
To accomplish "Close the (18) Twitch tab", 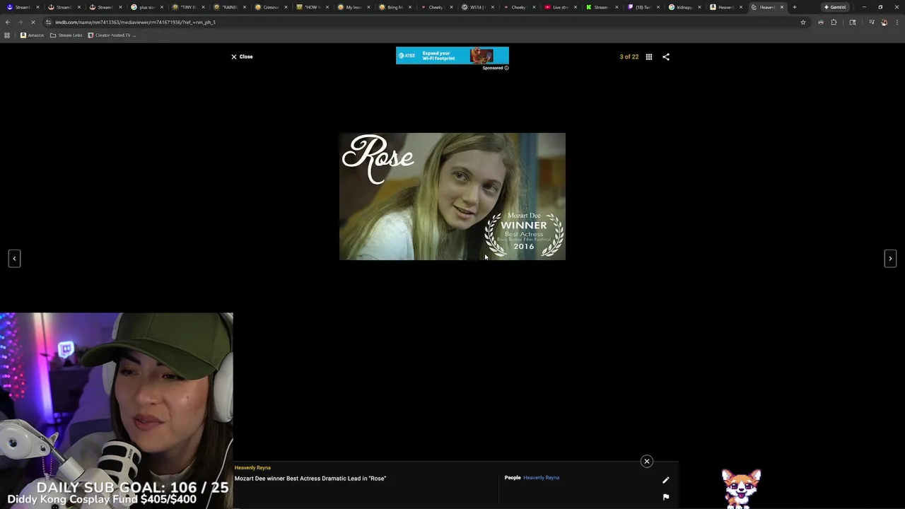I will 658,7.
